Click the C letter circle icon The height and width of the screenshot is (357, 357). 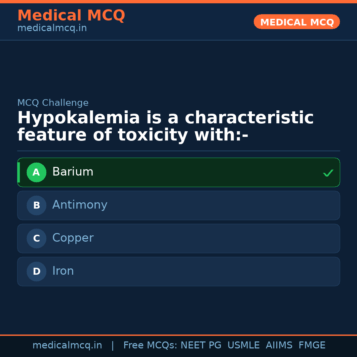pyautogui.click(x=36, y=238)
